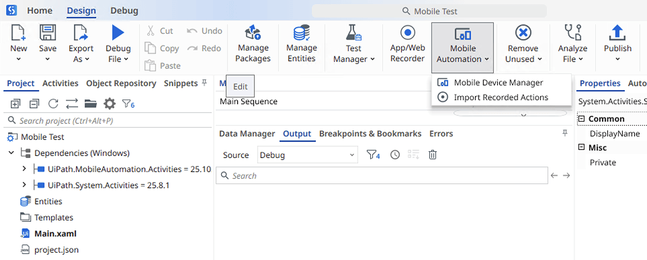Collapse the Misc properties section
The width and height of the screenshot is (647, 260).
pyautogui.click(x=582, y=147)
